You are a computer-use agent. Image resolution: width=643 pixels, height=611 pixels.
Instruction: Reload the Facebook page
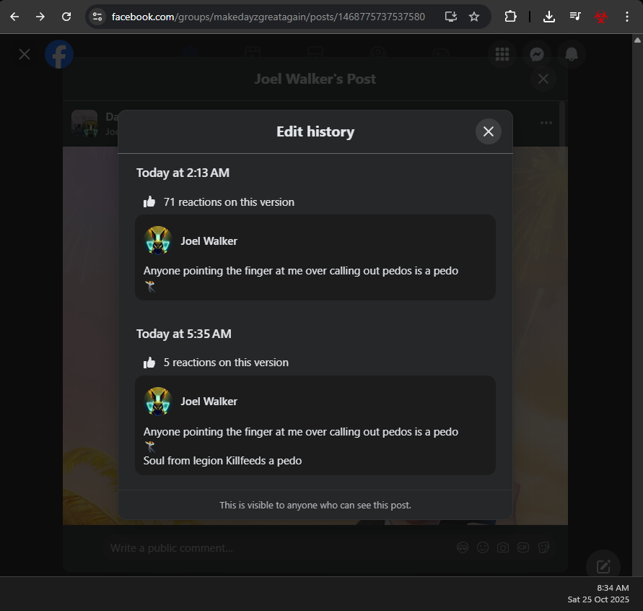[66, 17]
